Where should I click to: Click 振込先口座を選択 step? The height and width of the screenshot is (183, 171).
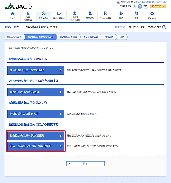point(68,37)
